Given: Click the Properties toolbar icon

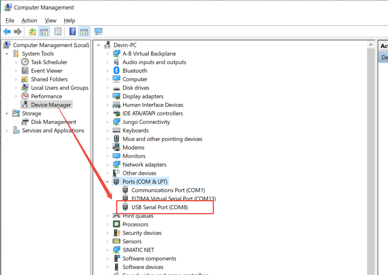Looking at the screenshot, I should click(x=58, y=32).
